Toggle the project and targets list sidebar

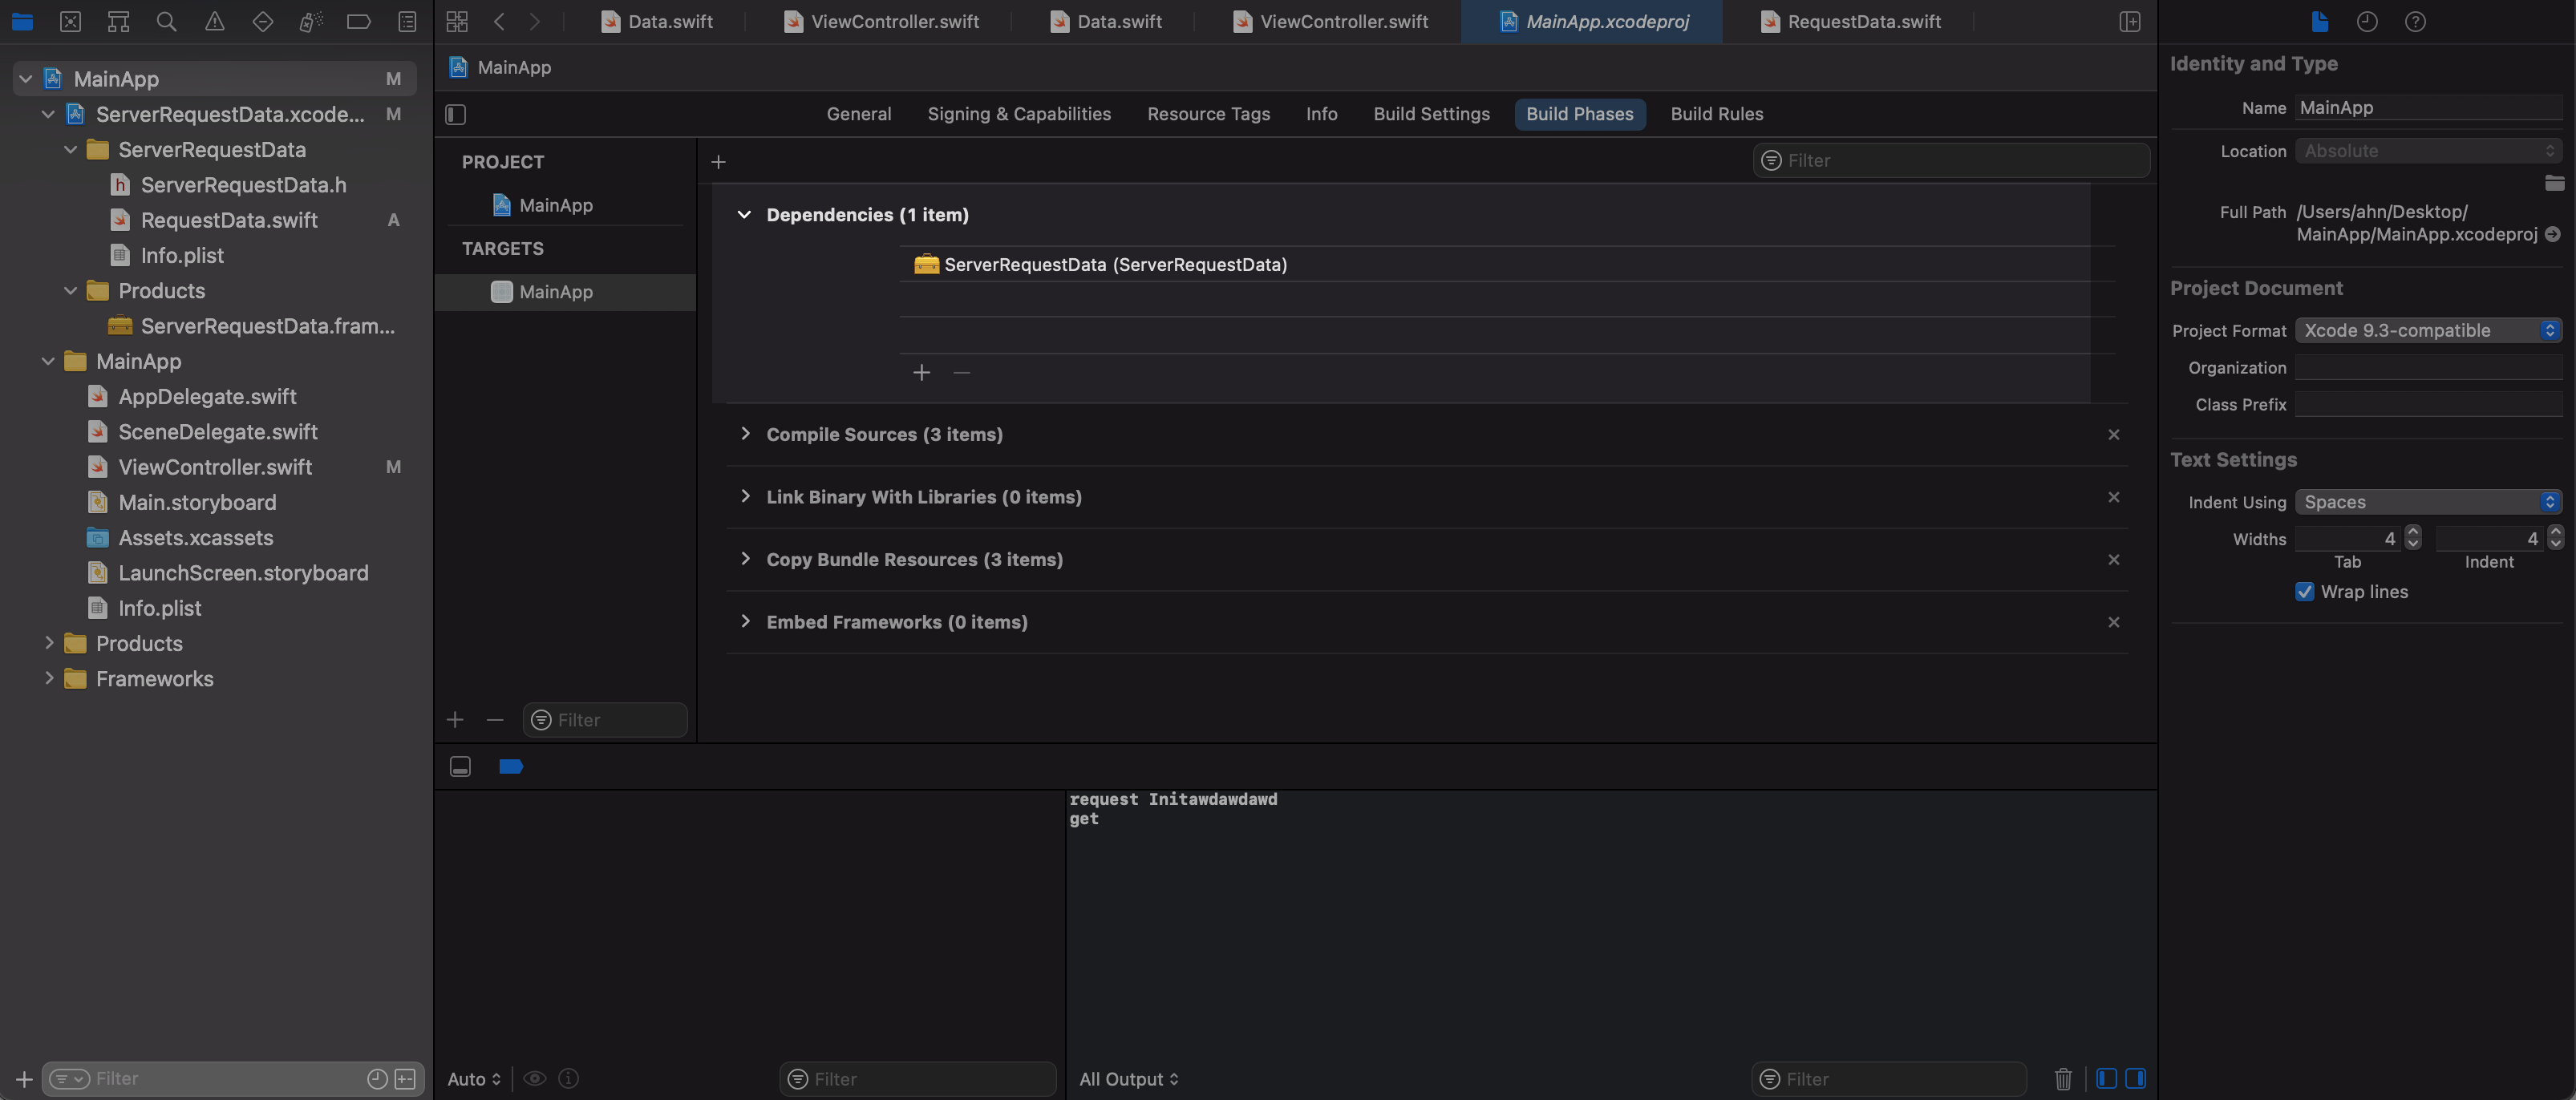click(456, 114)
